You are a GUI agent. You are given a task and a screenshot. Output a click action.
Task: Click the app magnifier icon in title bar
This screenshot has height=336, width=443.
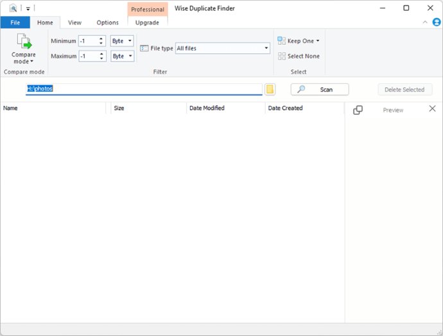pos(13,8)
